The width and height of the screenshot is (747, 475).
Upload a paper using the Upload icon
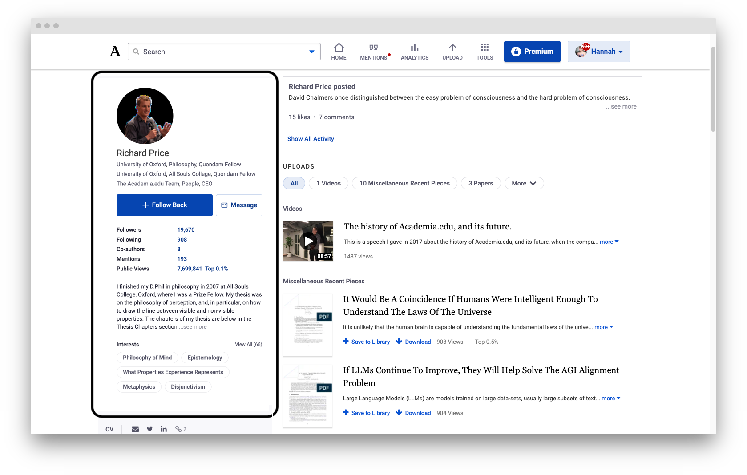tap(452, 51)
